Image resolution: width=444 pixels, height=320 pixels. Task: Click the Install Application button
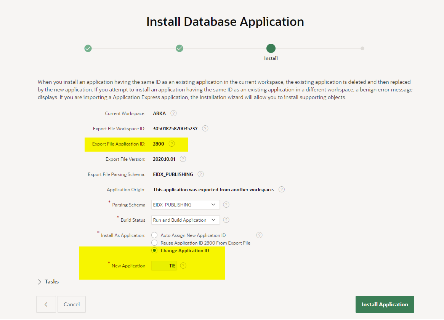[385, 304]
